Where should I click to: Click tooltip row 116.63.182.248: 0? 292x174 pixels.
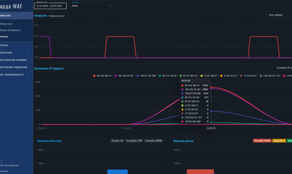195,121
